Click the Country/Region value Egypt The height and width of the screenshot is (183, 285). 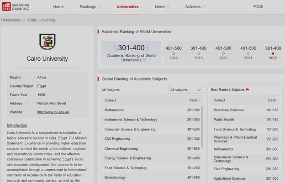(x=42, y=86)
